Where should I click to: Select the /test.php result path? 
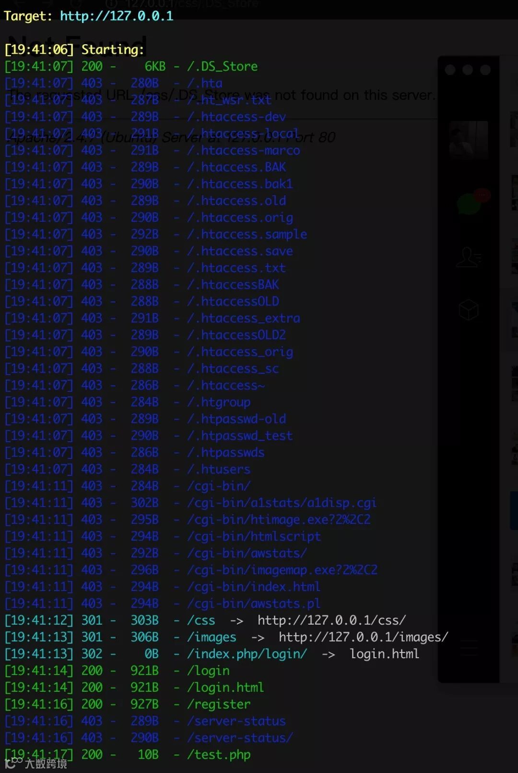(219, 755)
